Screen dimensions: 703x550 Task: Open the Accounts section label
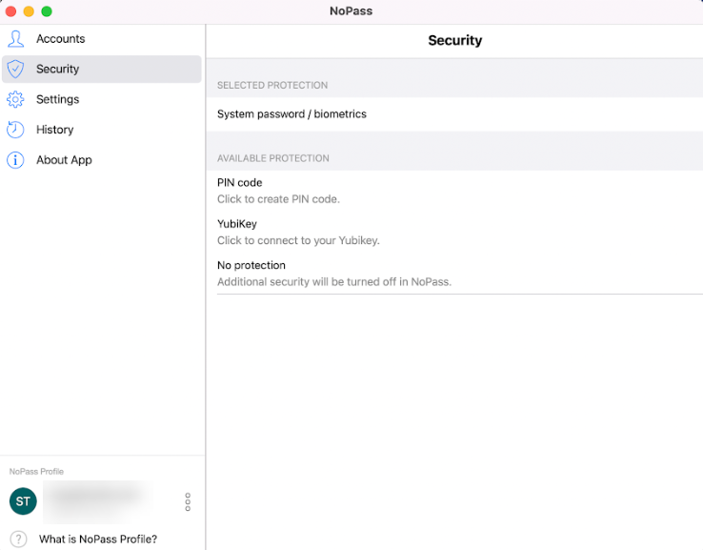click(60, 39)
